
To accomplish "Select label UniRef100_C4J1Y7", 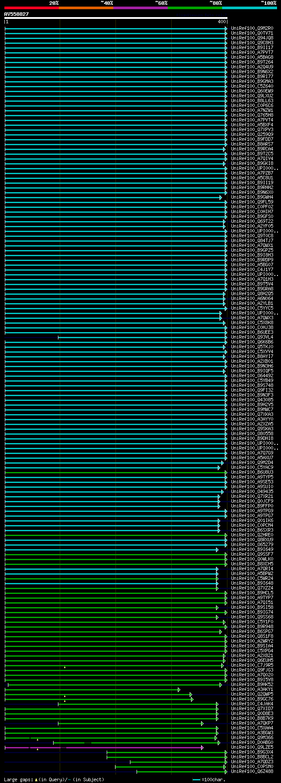I will [x=252, y=269].
